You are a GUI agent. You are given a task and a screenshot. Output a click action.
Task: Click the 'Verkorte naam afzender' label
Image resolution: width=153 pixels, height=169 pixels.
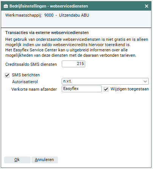click(x=34, y=89)
